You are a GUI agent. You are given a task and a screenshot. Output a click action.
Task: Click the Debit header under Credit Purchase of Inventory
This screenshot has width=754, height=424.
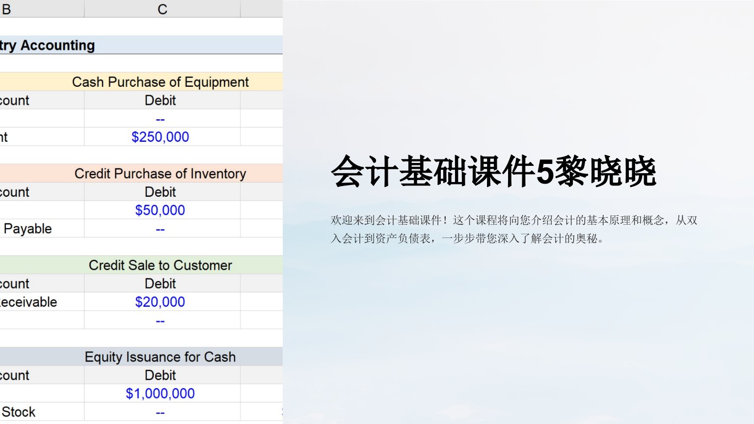pyautogui.click(x=162, y=192)
